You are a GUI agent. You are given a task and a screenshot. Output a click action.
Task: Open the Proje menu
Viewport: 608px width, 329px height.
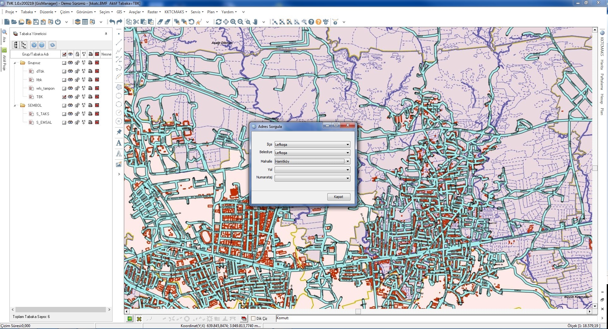click(11, 12)
